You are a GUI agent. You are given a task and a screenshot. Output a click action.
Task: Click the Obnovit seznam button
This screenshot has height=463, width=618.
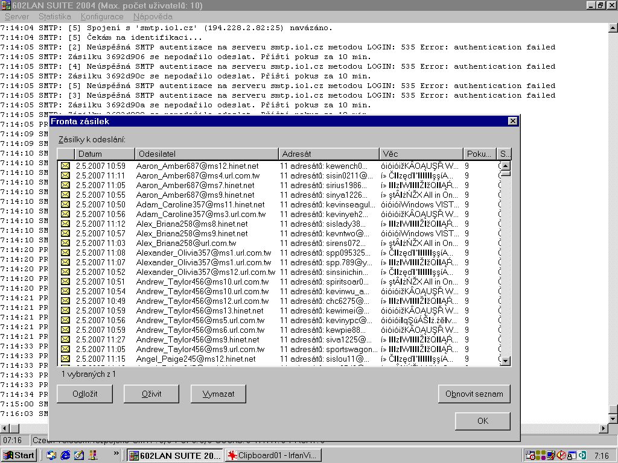(x=474, y=394)
